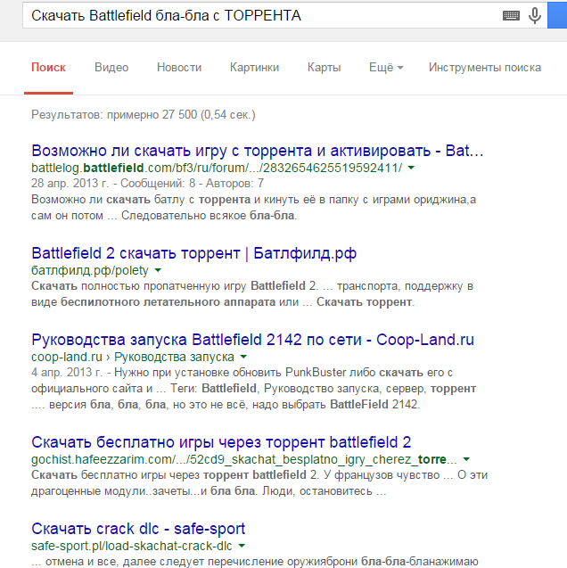Expand the Ещё dropdown menu
Screen dimensions: 567x568
(386, 68)
